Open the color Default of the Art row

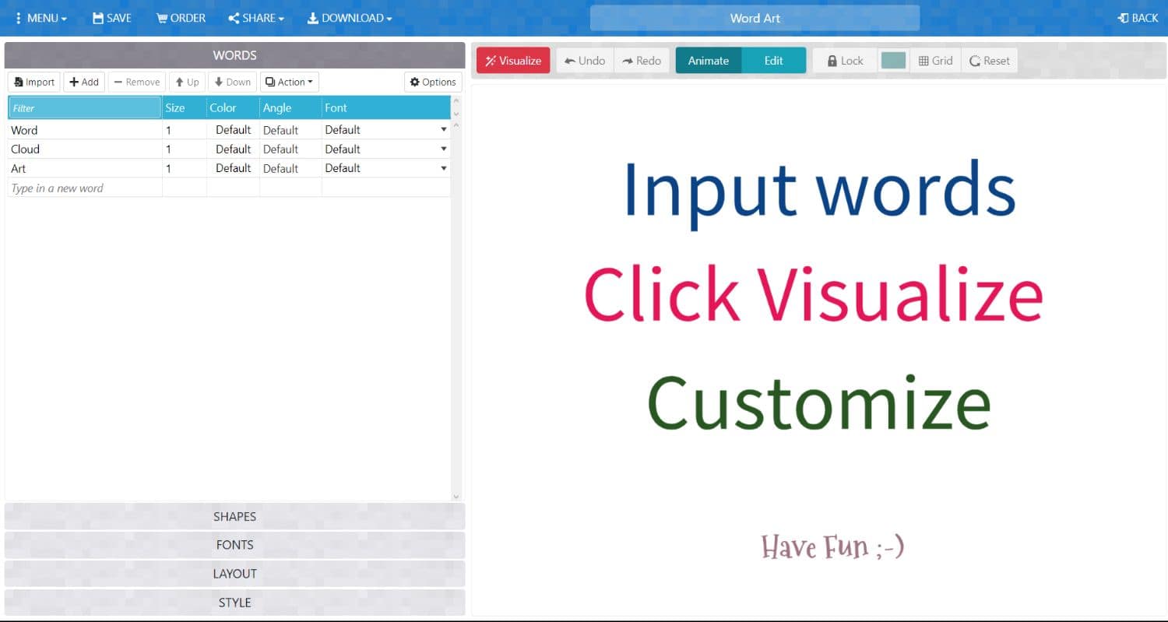point(233,168)
